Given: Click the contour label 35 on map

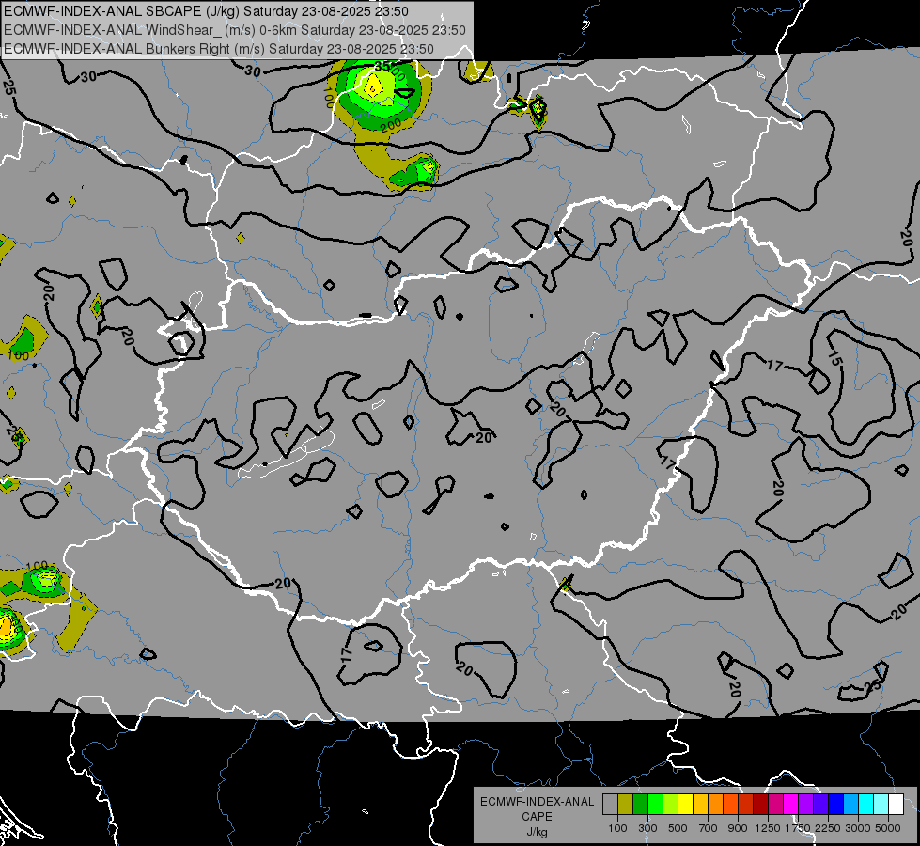Looking at the screenshot, I should [x=382, y=67].
